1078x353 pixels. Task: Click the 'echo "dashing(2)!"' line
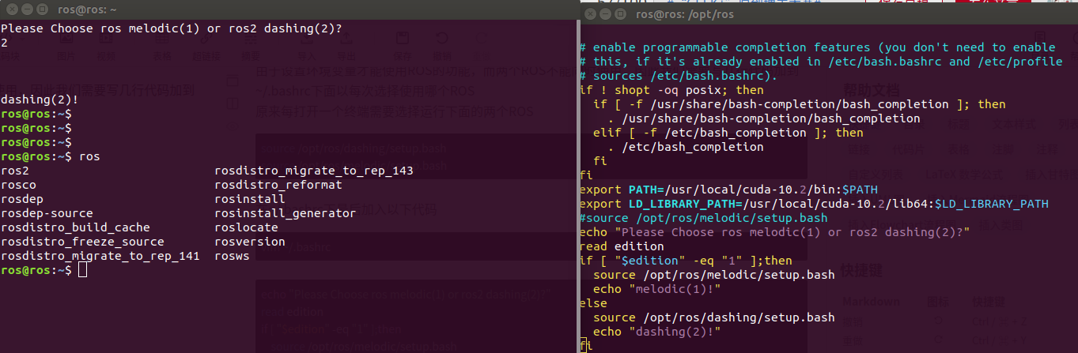pyautogui.click(x=656, y=332)
